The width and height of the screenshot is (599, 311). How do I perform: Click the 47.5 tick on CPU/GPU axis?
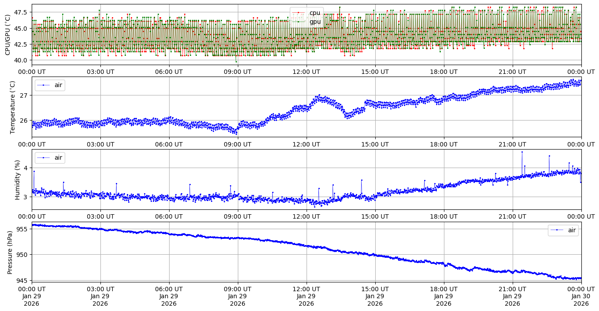pyautogui.click(x=22, y=12)
